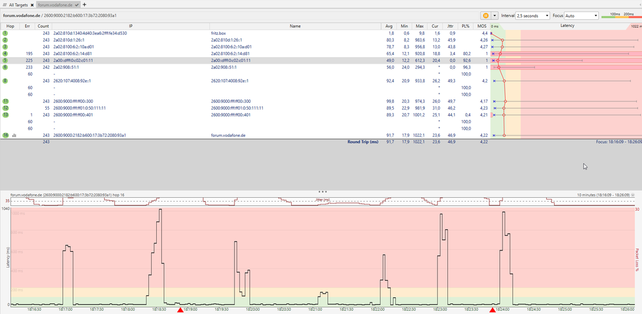Image resolution: width=642 pixels, height=314 pixels.
Task: Sort by the Count column header
Action: tap(43, 26)
